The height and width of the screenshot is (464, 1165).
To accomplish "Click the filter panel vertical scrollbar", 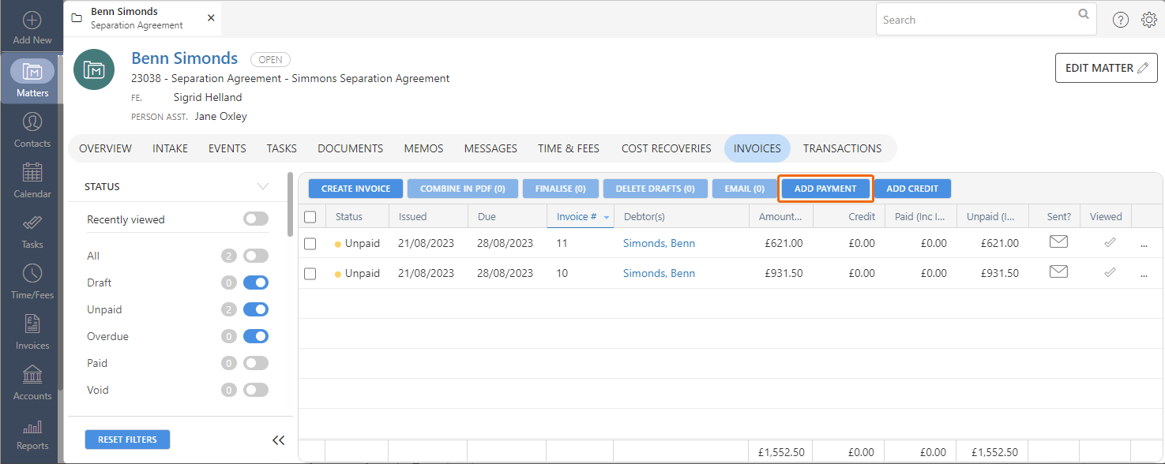I will tap(291, 204).
